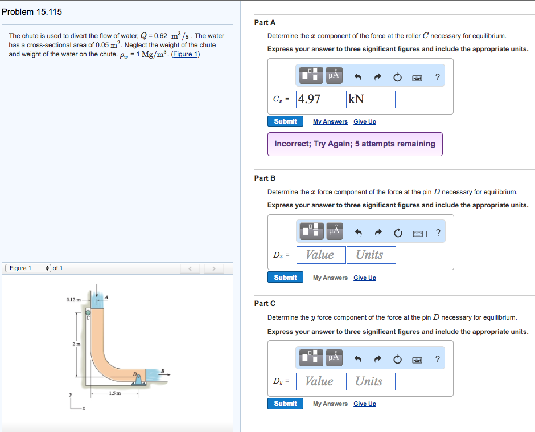
Task: Submit the Part A answer
Action: tap(285, 121)
